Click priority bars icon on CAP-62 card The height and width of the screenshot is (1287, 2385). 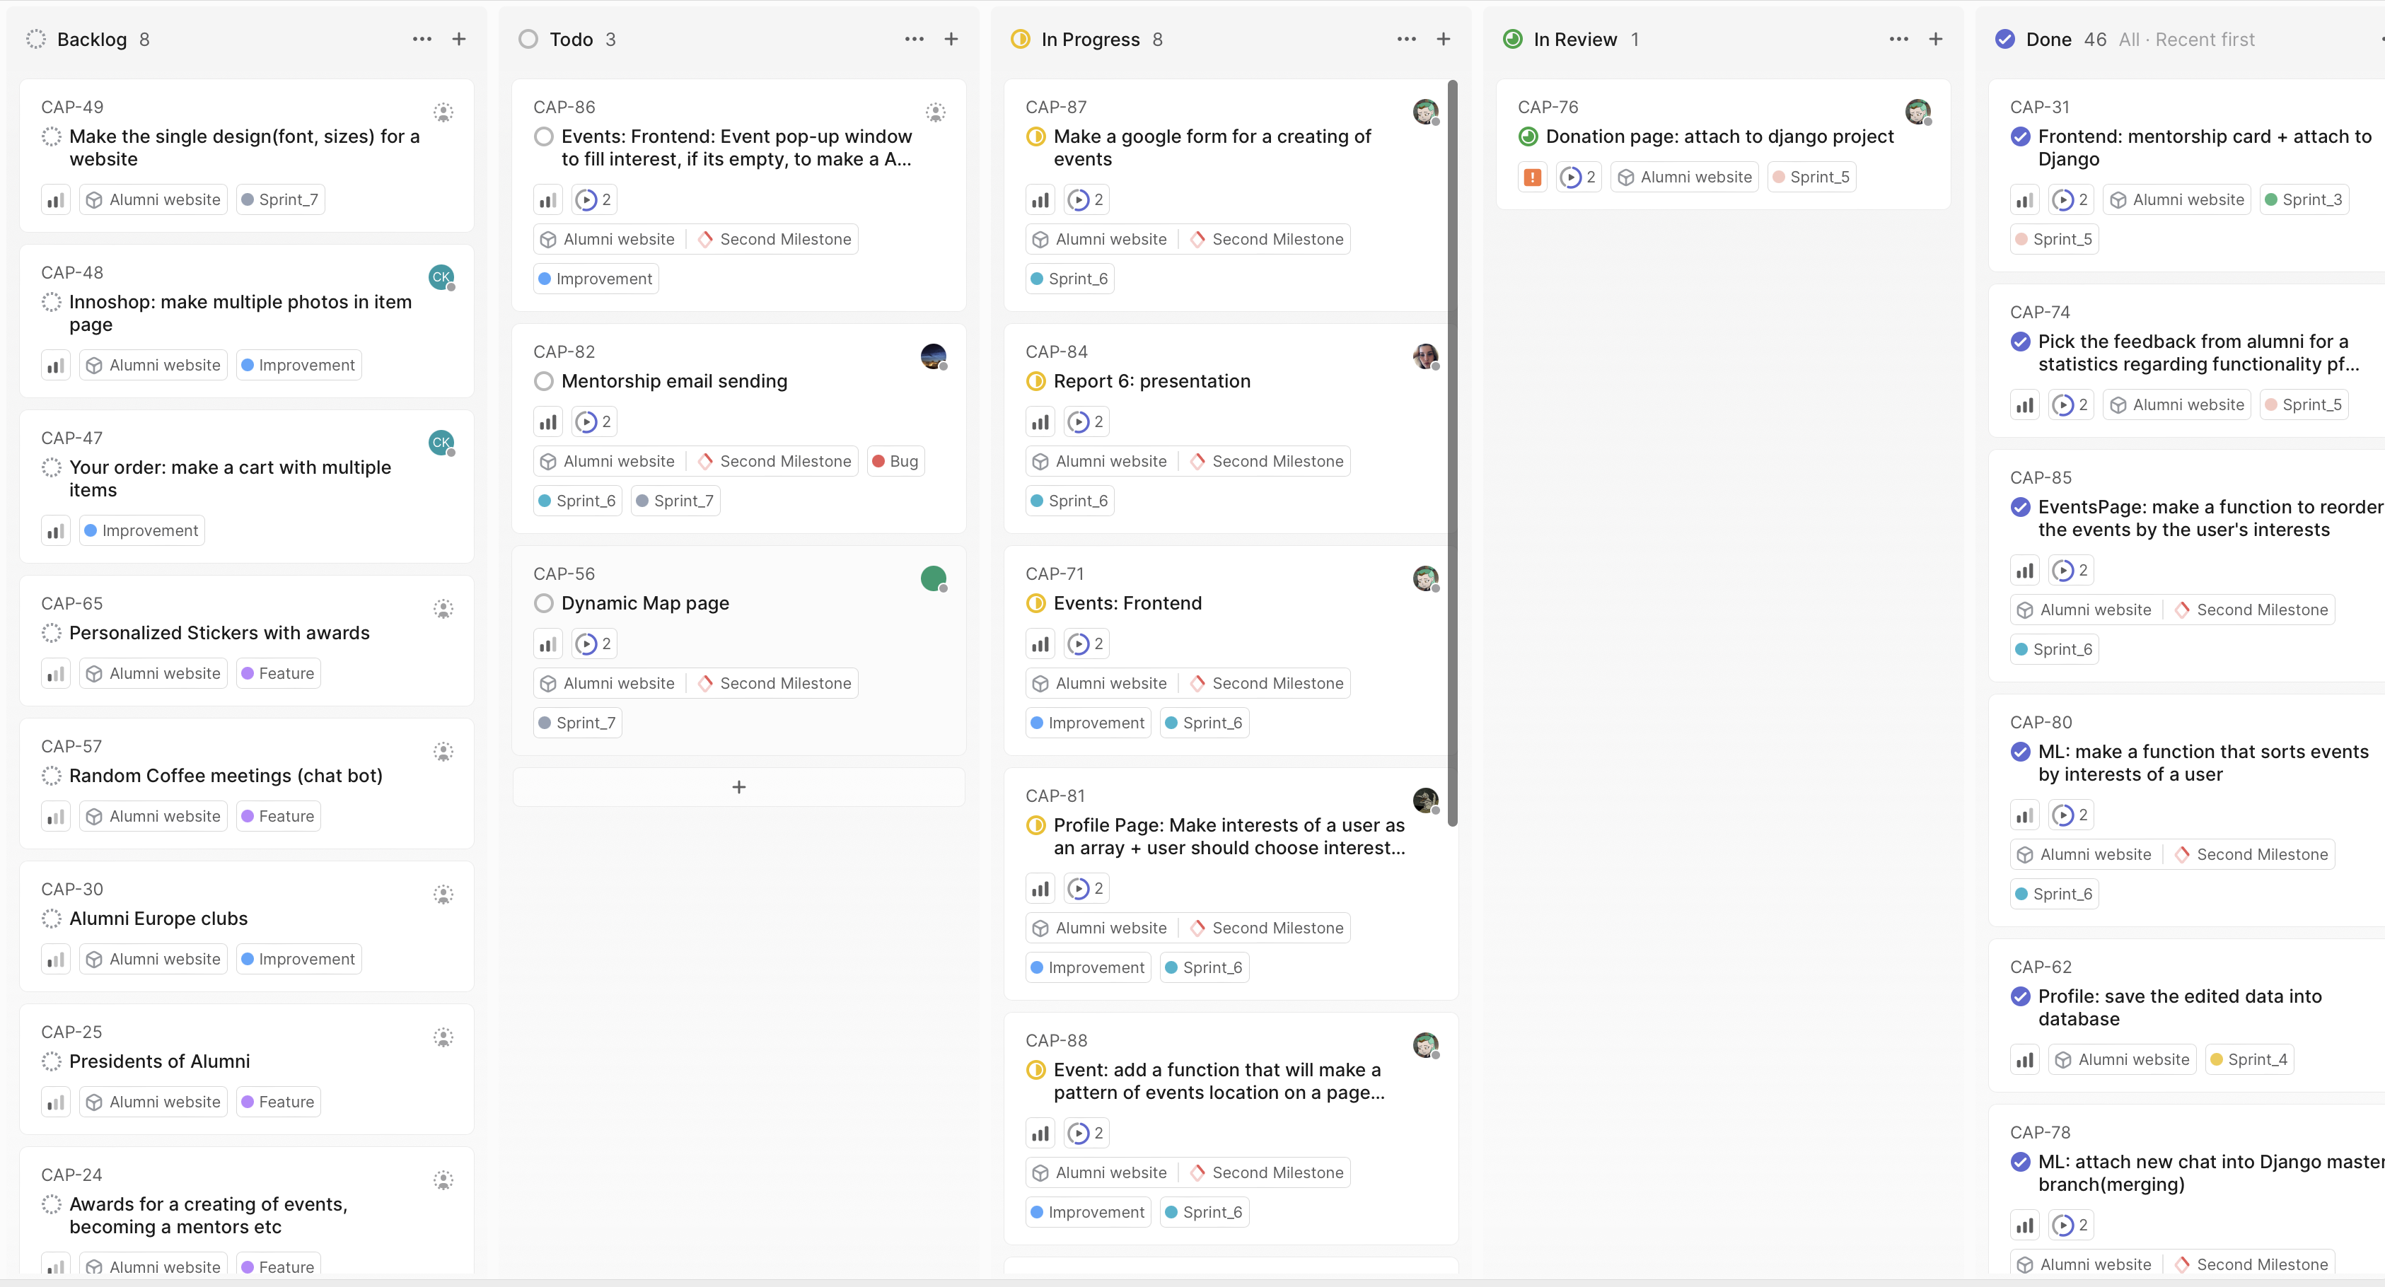[2025, 1060]
